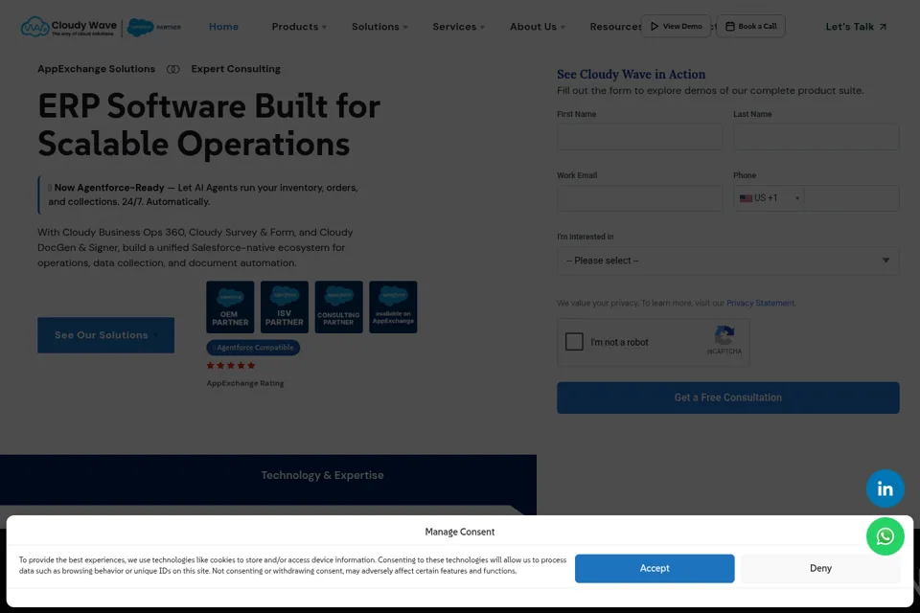Image resolution: width=920 pixels, height=613 pixels.
Task: Select the Expert Consulting label
Action: (236, 69)
